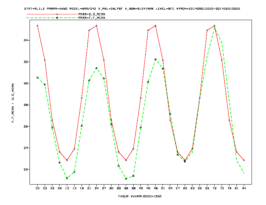The height and width of the screenshot is (205, 266).
Task: Click x-axis tick label 36
Action: [x=126, y=188]
